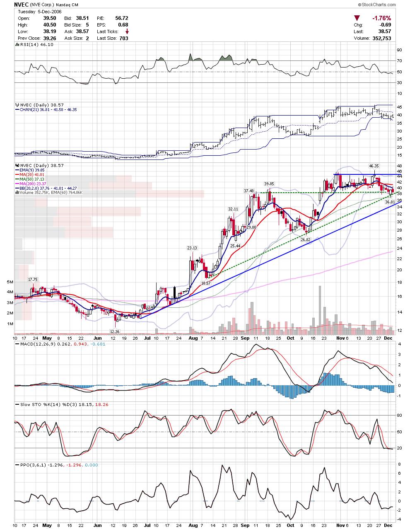The height and width of the screenshot is (529, 410).
Task: Click the Ask value 38.57
Action: [82, 31]
